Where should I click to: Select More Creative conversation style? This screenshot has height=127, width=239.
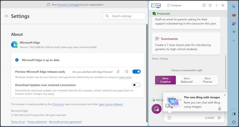(x=165, y=80)
